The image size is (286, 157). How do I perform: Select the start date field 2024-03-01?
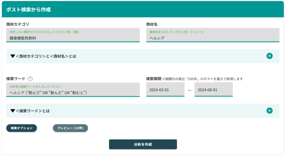pyautogui.click(x=165, y=90)
